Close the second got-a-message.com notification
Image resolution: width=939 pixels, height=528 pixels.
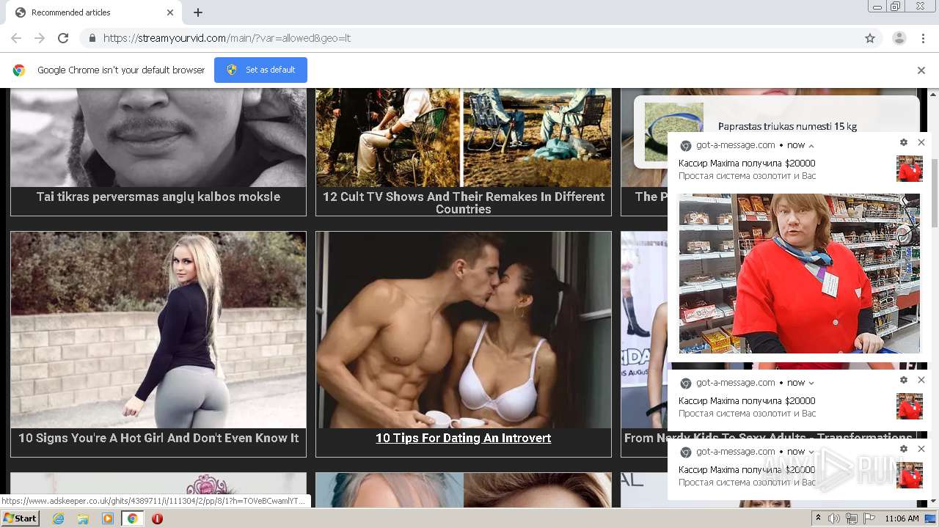tap(921, 380)
